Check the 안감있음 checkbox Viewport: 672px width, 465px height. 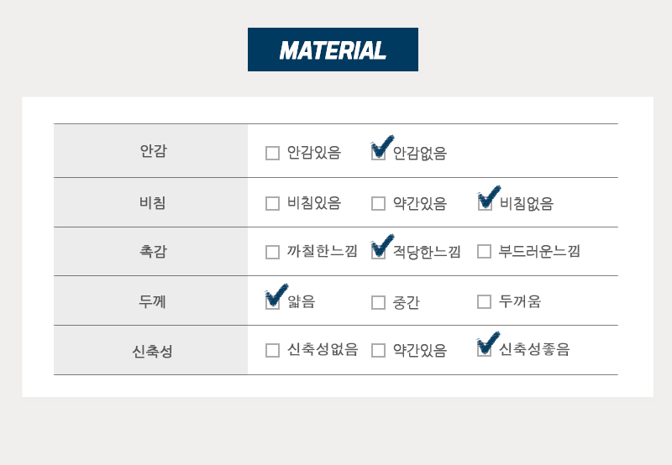click(x=272, y=154)
